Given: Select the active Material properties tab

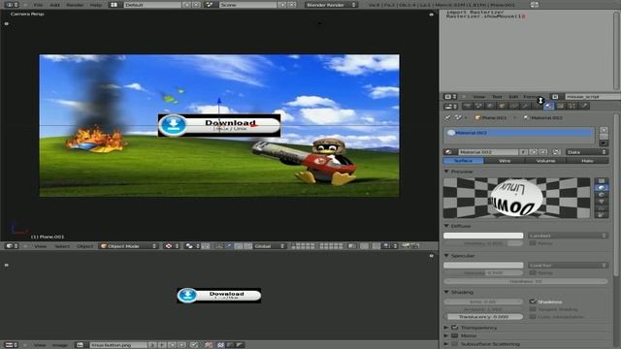Looking at the screenshot, I should tap(548, 106).
